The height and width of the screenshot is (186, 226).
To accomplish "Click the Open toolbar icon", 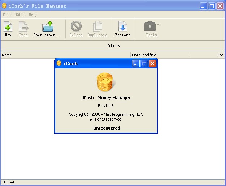I will tap(23, 26).
